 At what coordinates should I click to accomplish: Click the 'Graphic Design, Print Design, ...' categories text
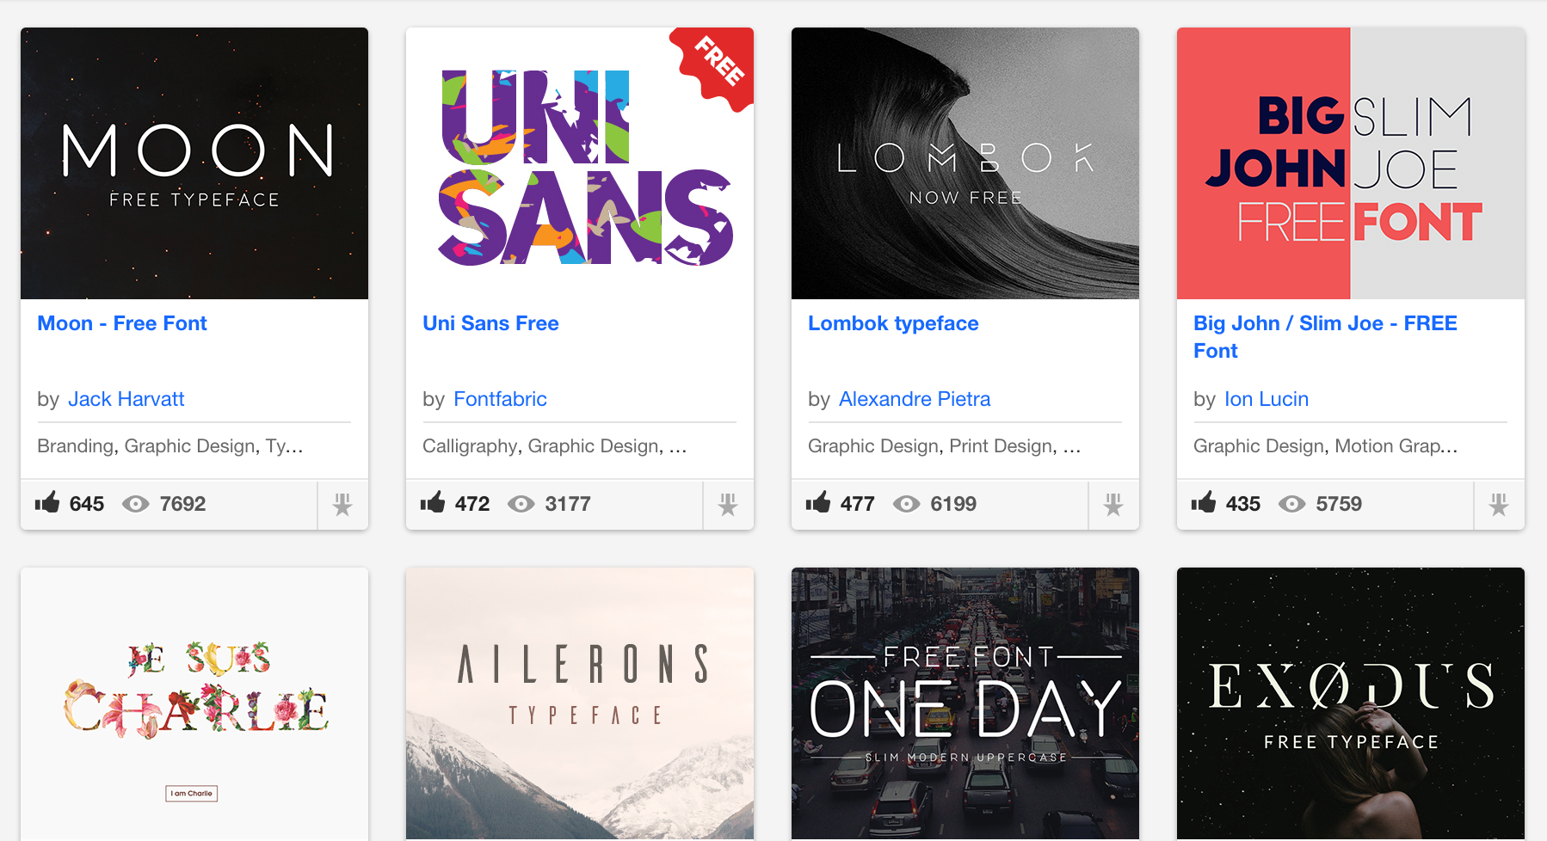tap(944, 446)
